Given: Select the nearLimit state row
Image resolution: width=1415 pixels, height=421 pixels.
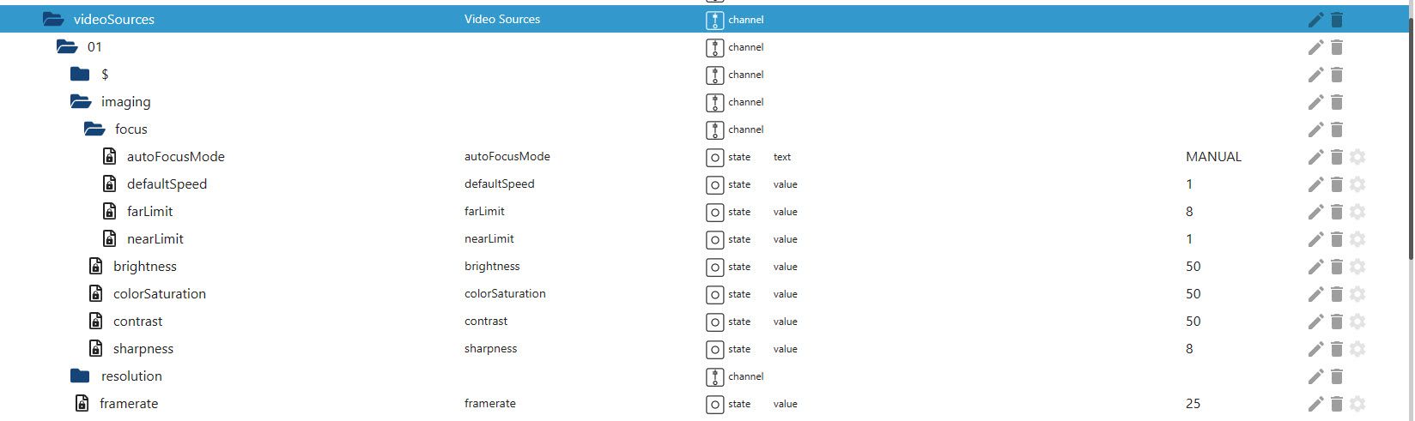Looking at the screenshot, I should point(155,239).
